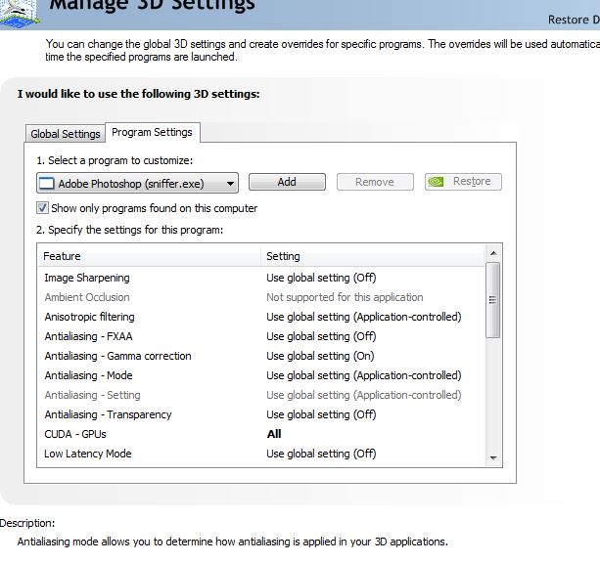Select the CUDA - GPUs feature row
Image resolution: width=600 pixels, height=563 pixels.
coord(261,434)
